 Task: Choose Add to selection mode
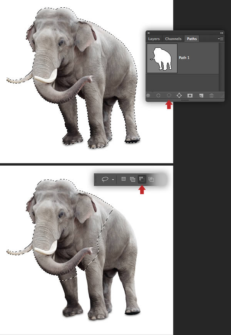click(132, 179)
